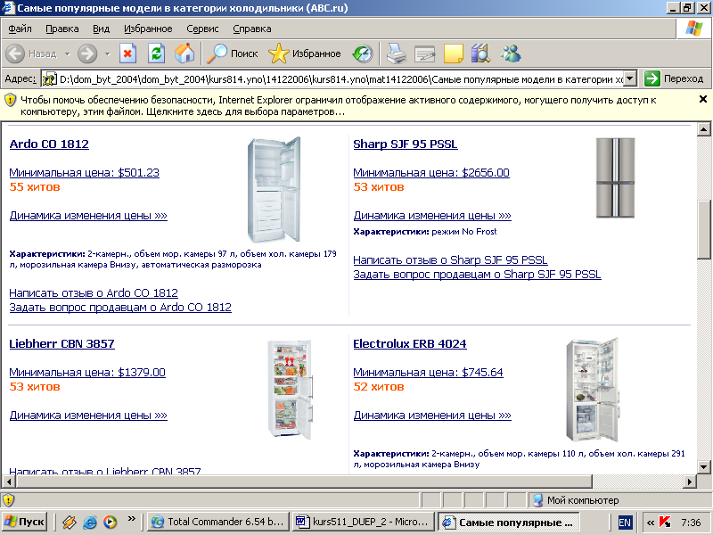
Task: Expand the address bar dropdown list
Action: (x=629, y=78)
